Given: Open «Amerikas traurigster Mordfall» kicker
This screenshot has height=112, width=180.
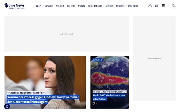Looking at the screenshot, I should click(26, 93).
